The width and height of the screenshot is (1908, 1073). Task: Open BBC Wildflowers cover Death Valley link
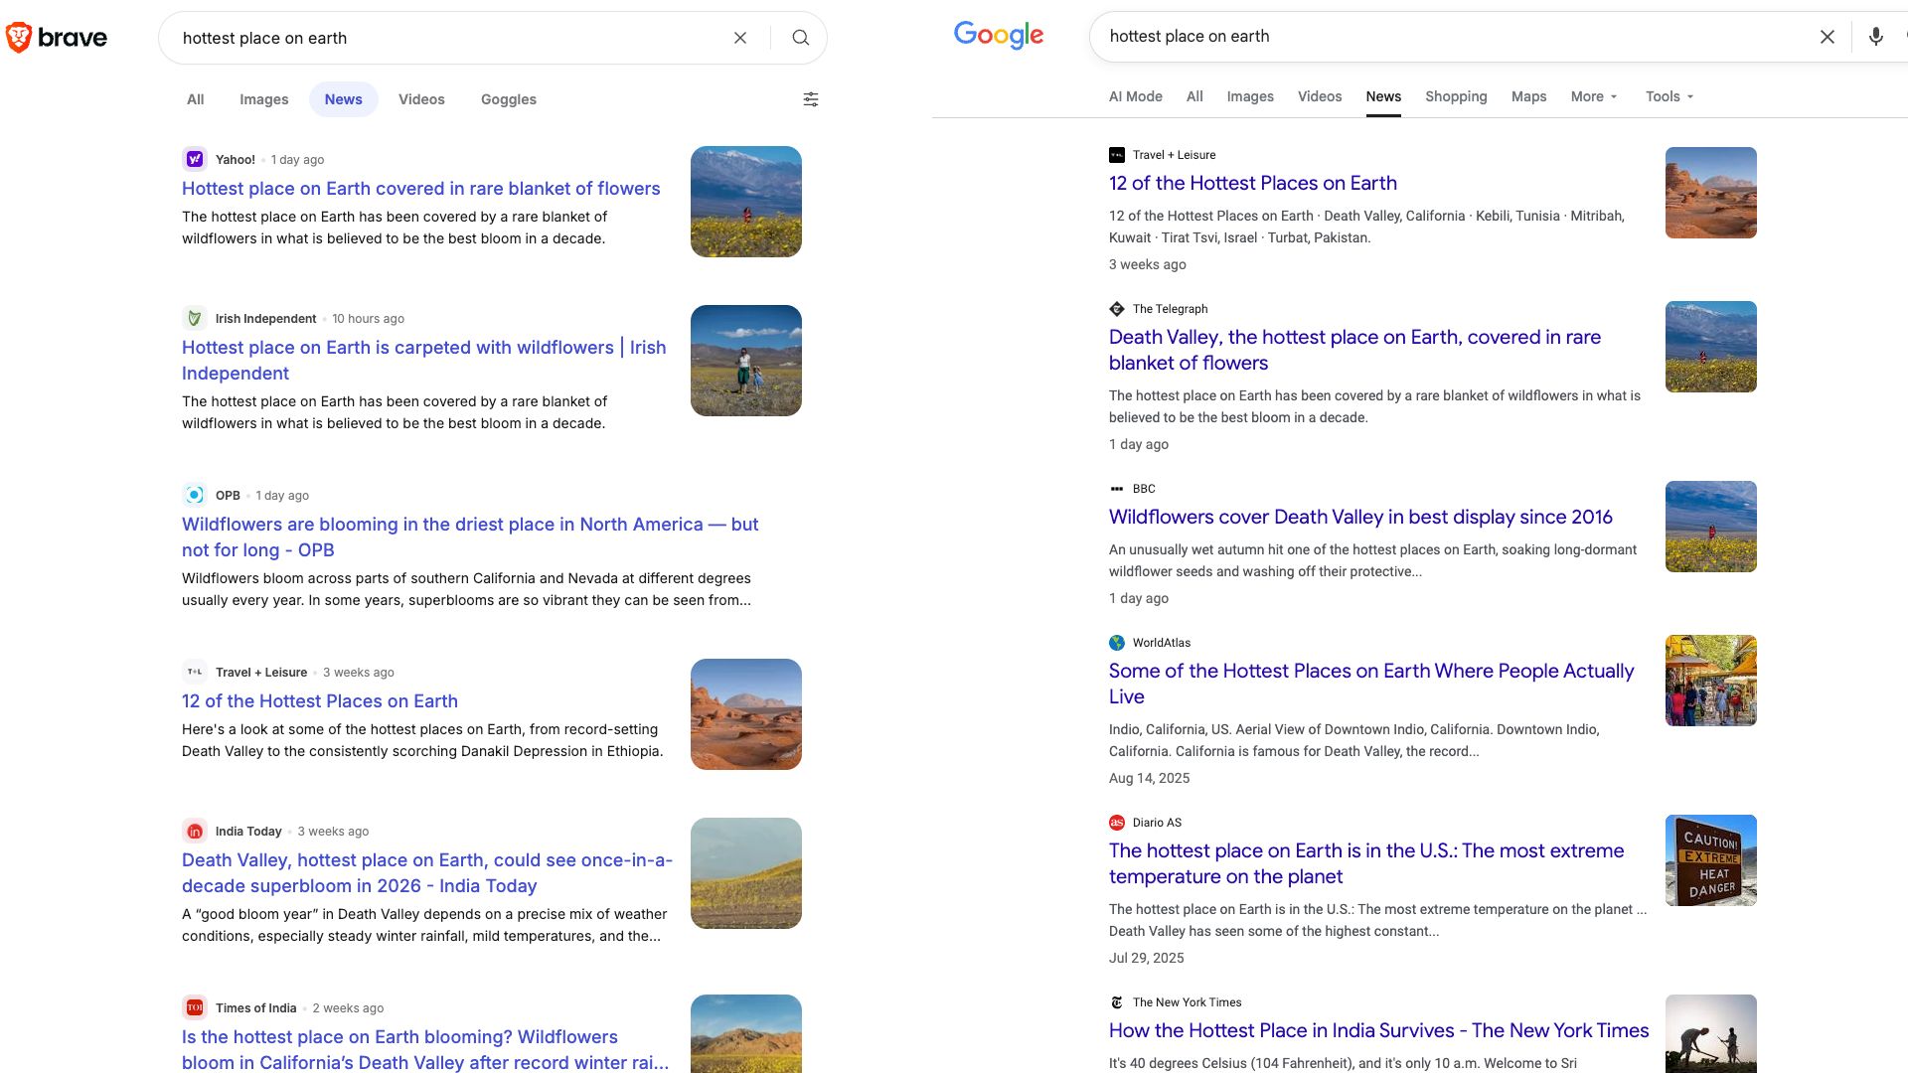pos(1360,517)
